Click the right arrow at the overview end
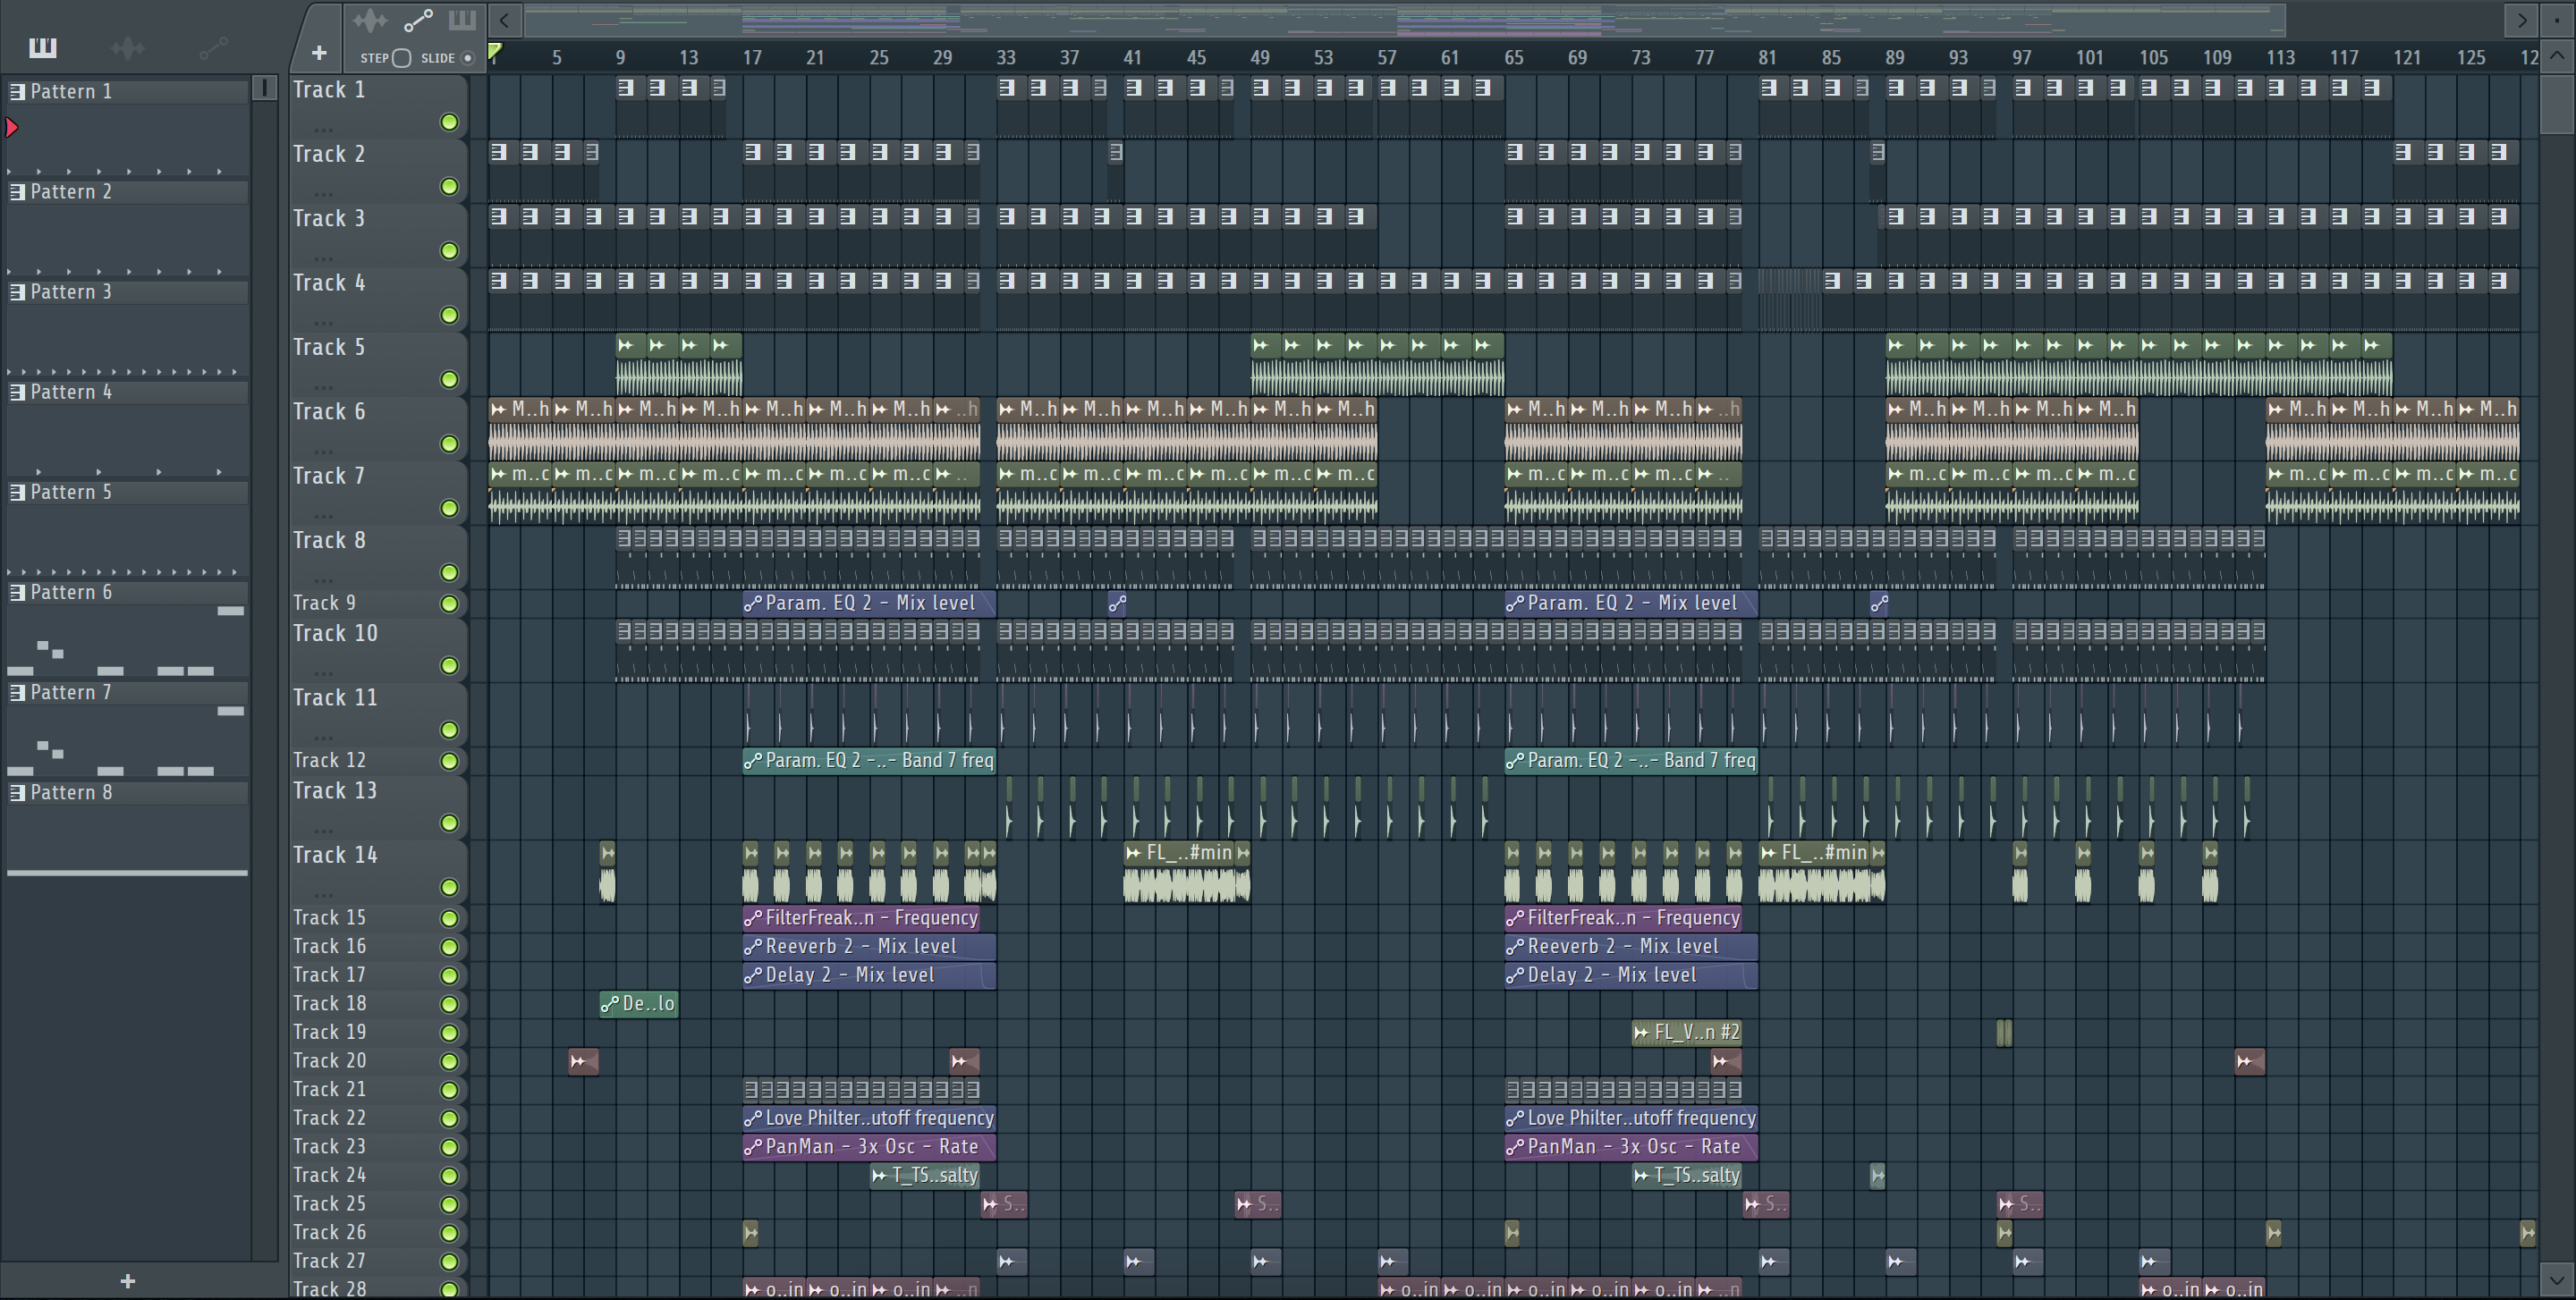The image size is (2576, 1300). click(x=2521, y=19)
